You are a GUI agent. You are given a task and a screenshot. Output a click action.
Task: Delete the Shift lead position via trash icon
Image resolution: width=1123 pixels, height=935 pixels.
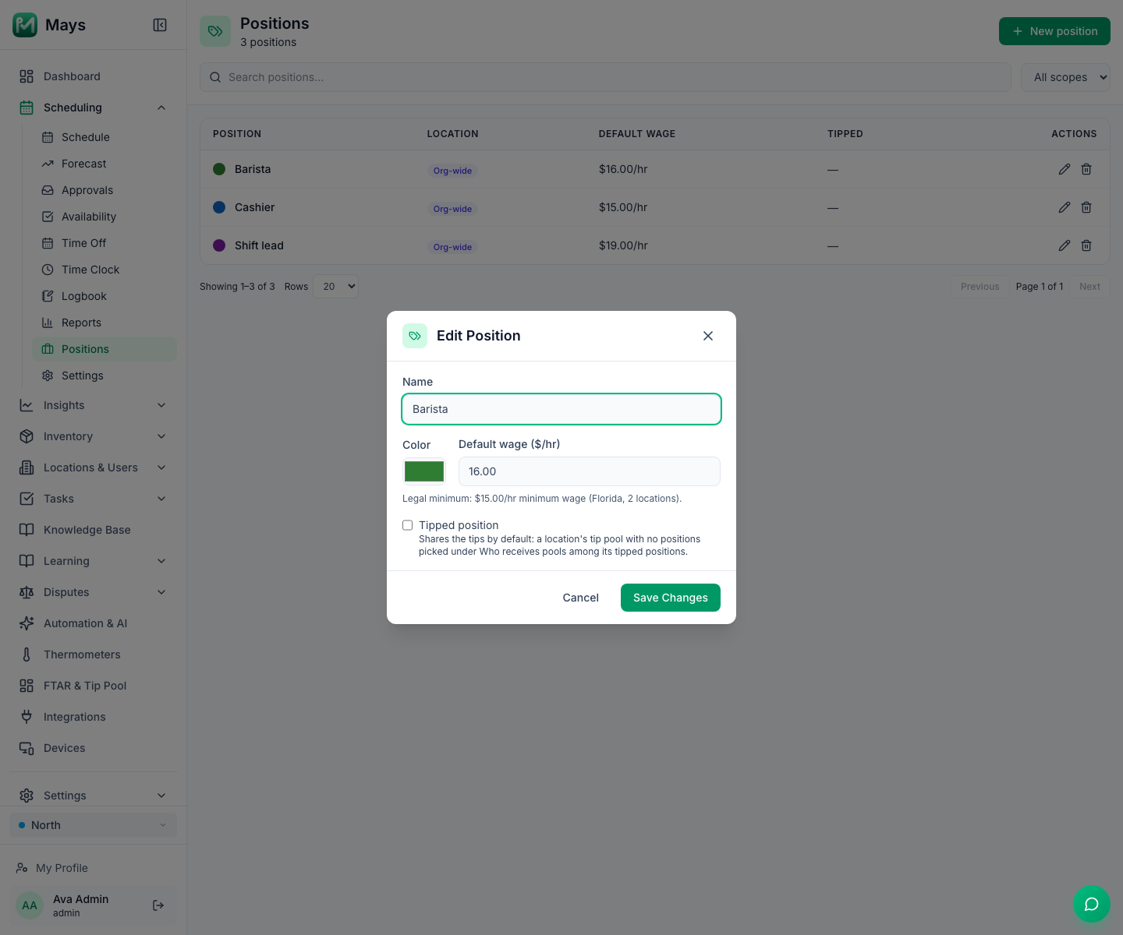(x=1086, y=245)
